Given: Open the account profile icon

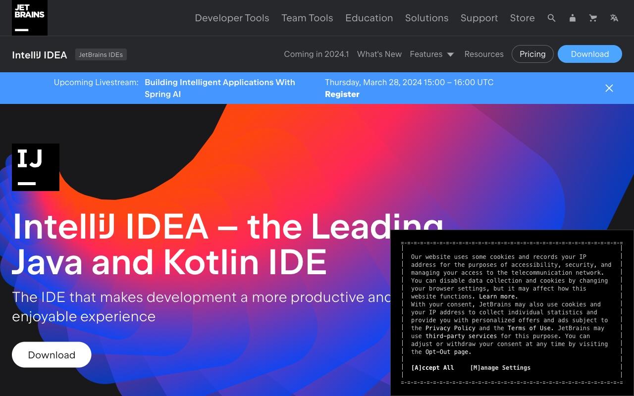Looking at the screenshot, I should [572, 18].
